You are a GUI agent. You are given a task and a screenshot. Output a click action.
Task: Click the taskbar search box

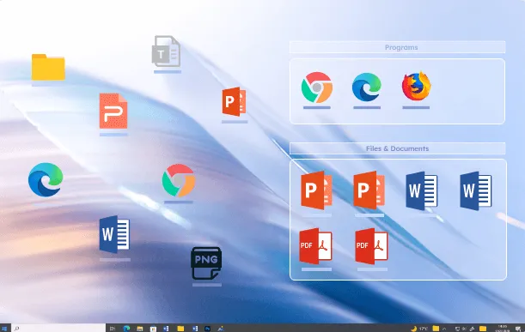[58, 329]
